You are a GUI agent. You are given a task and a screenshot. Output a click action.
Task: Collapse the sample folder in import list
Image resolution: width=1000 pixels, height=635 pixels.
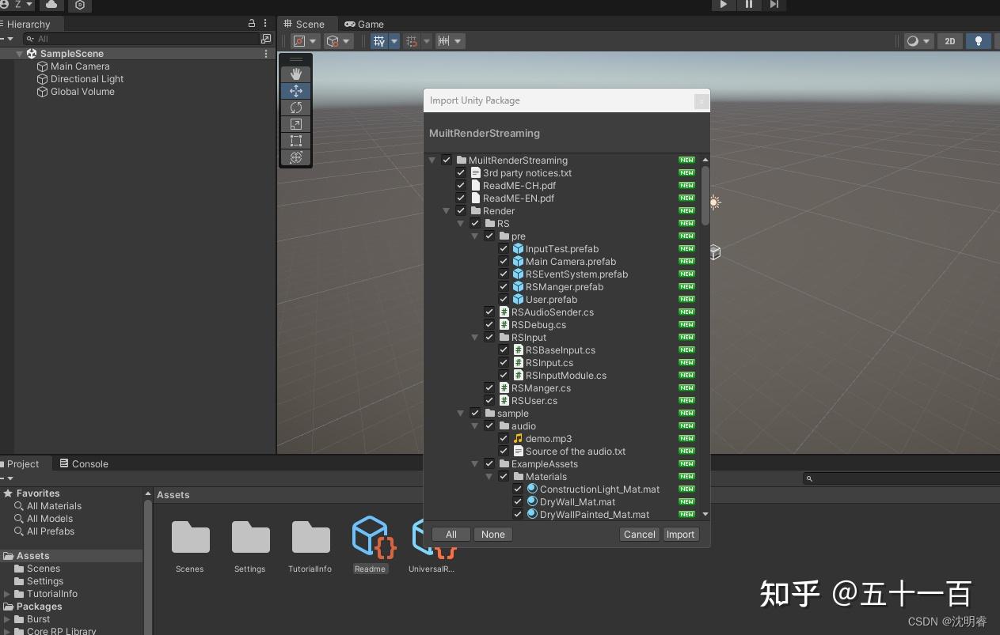coord(461,414)
